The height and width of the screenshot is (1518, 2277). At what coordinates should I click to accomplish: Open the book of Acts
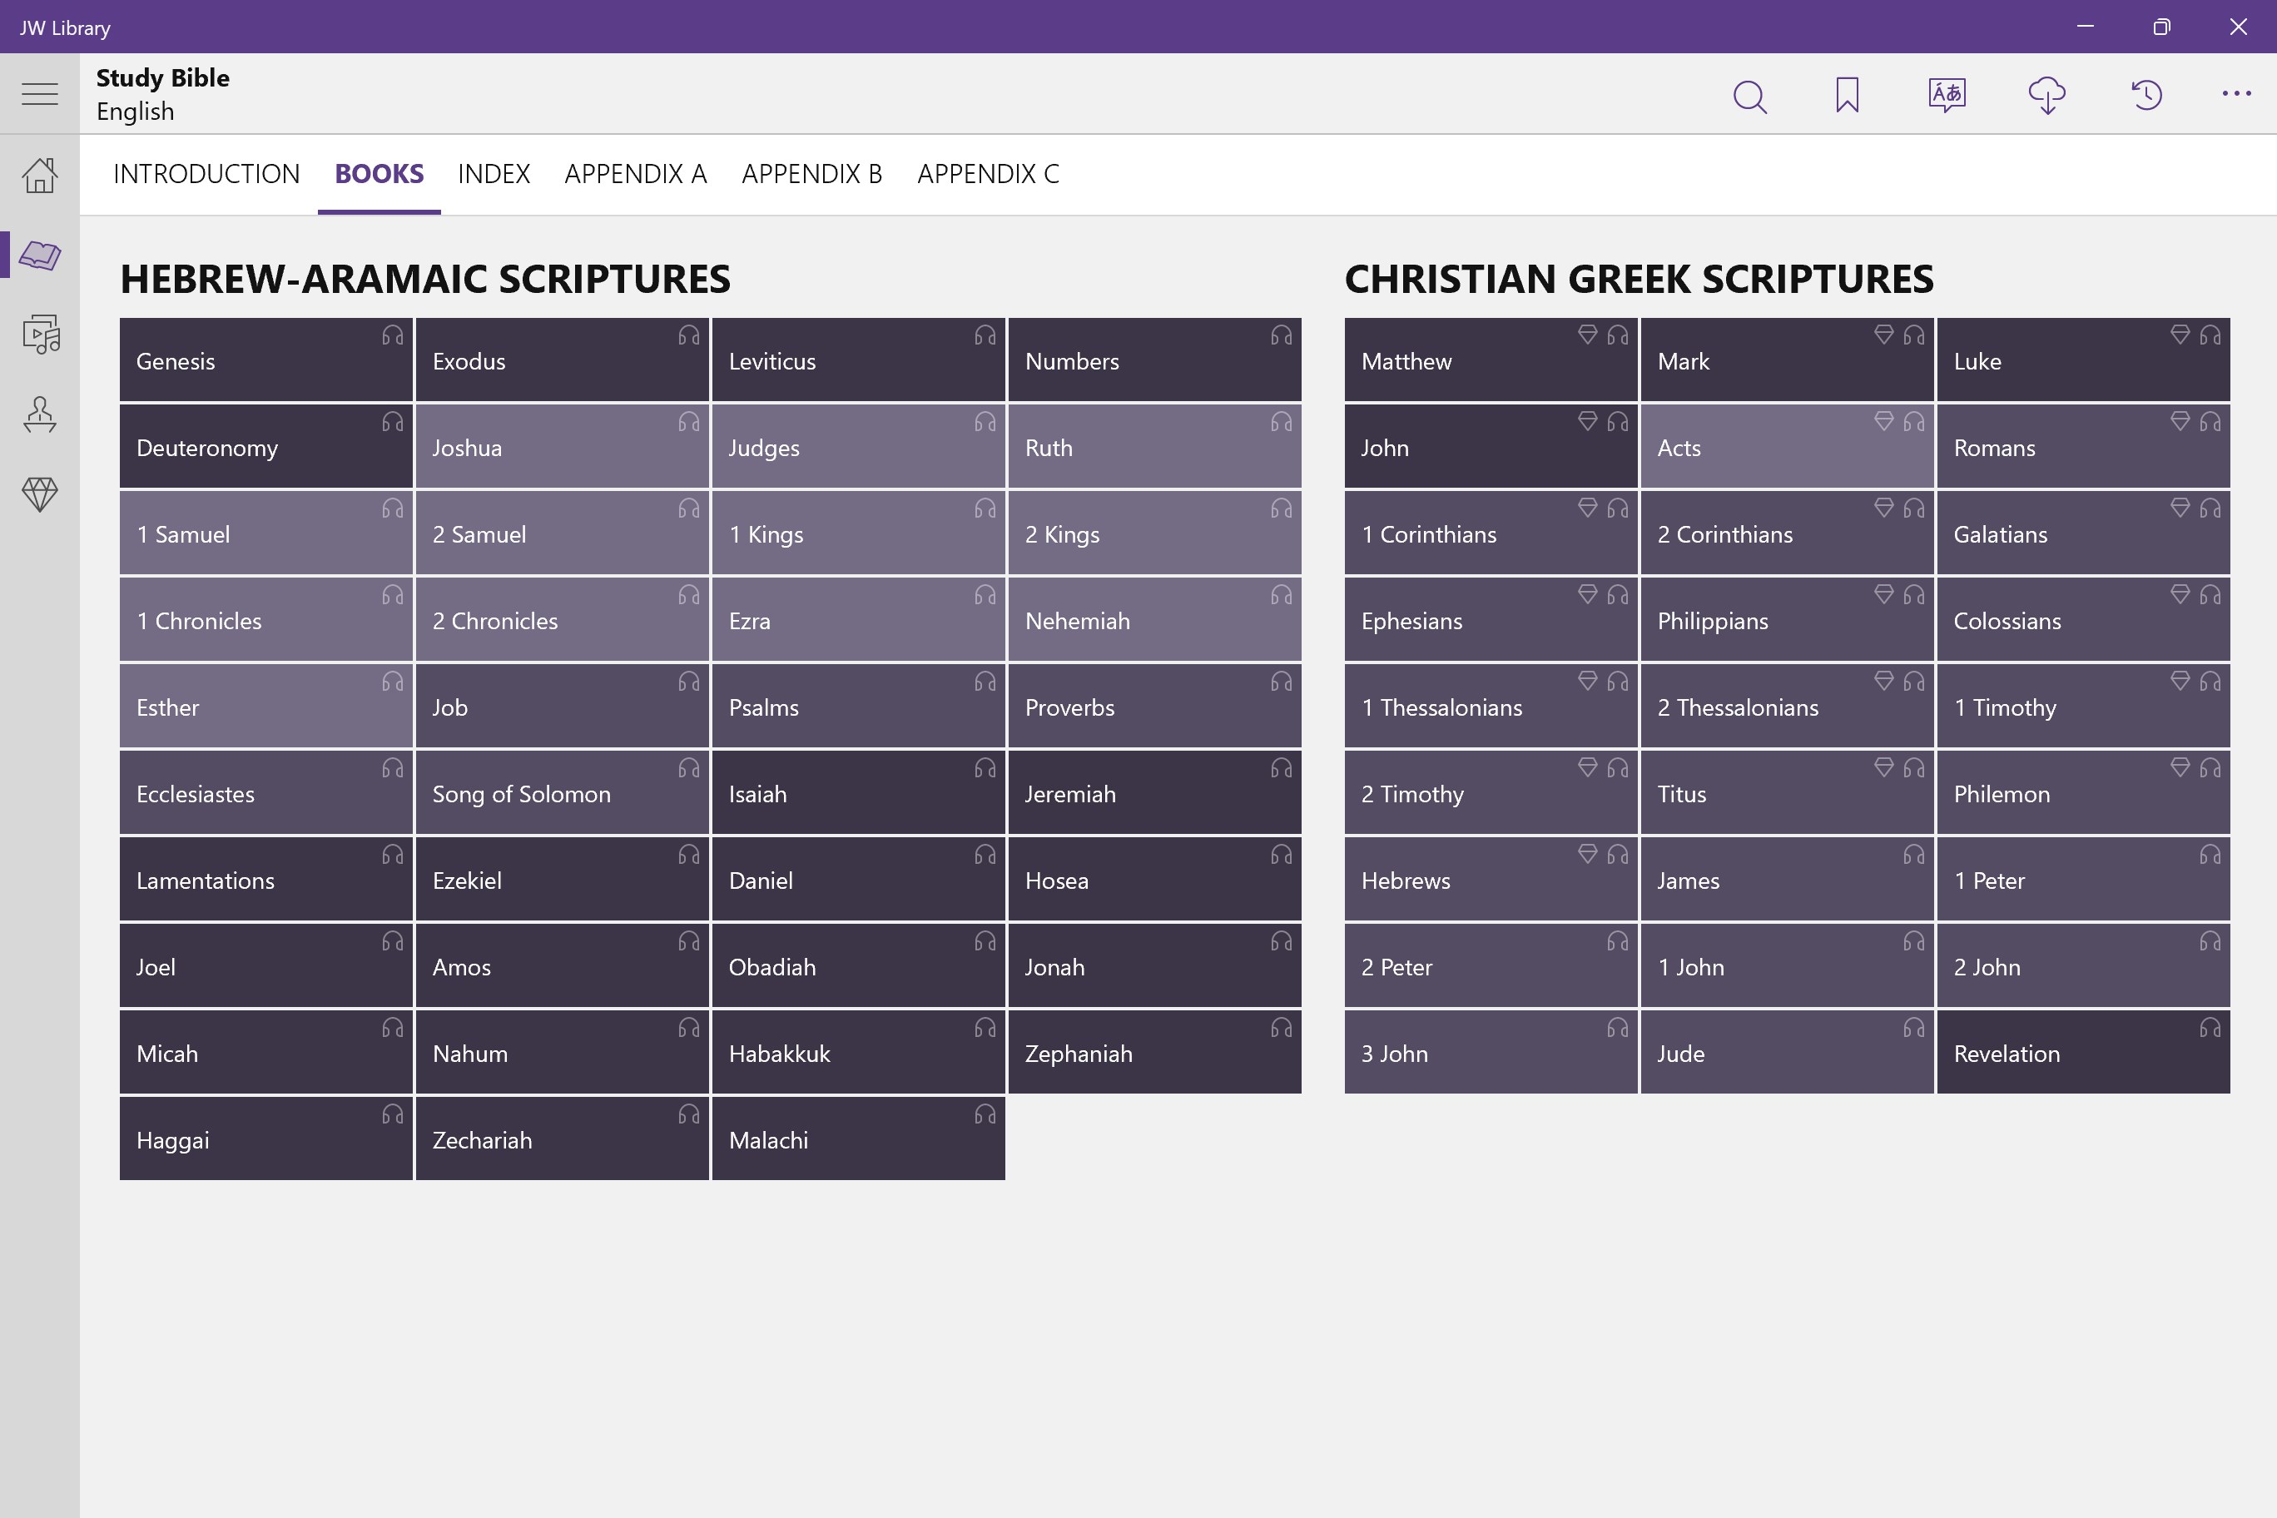pos(1786,445)
